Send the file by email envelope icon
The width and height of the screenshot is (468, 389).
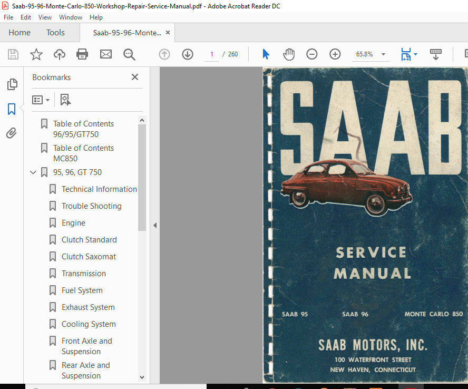(105, 54)
